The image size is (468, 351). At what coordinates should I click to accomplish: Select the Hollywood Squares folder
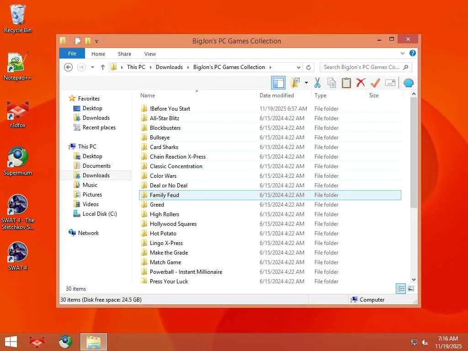(x=270, y=224)
